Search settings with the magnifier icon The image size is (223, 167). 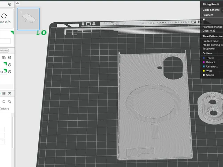[10, 102]
